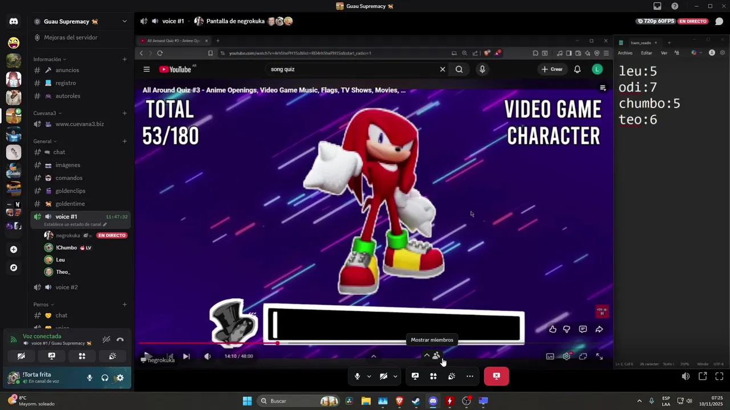Collapse the General category
The height and width of the screenshot is (410, 730).
pyautogui.click(x=45, y=141)
